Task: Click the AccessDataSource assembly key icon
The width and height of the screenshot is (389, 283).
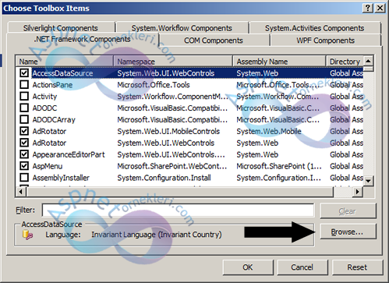Action: click(27, 235)
